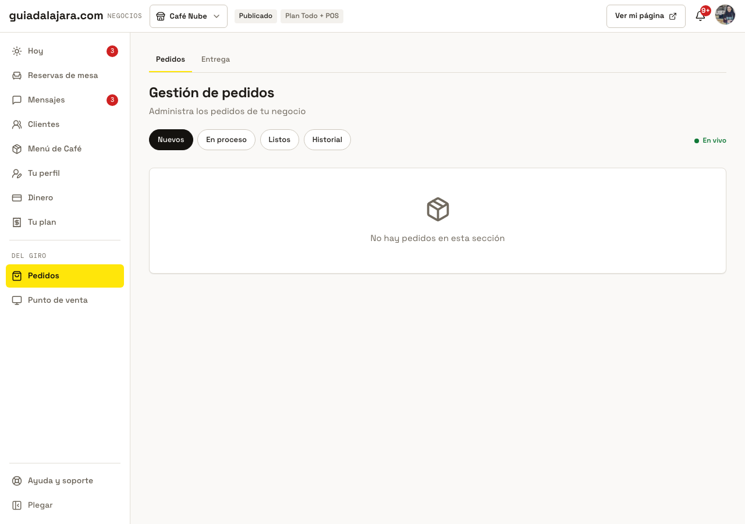The height and width of the screenshot is (524, 745).
Task: Open the Reservas de mesa section
Action: (x=65, y=76)
